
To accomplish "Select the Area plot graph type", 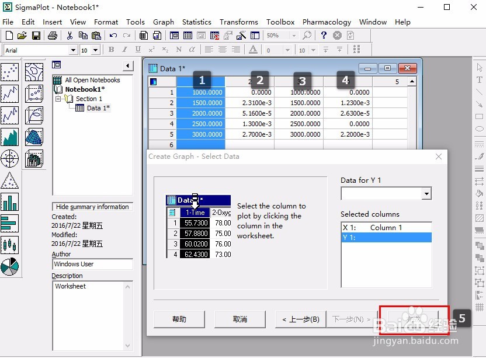I will (x=9, y=137).
